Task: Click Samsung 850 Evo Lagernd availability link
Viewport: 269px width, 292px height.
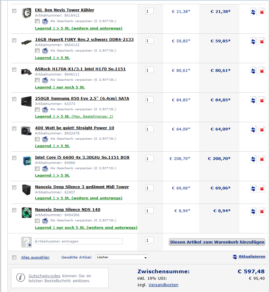Action: tap(74, 116)
